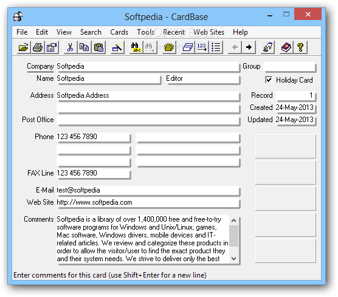Click the title field containing Editor
Viewport: 338px width, 297px height.
[202, 78]
